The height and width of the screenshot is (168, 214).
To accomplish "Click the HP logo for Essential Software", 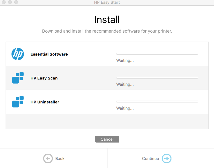I will [18, 54].
